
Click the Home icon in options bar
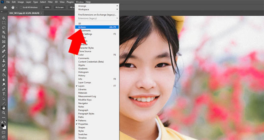[x=5, y=7]
